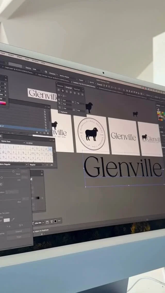This screenshot has width=165, height=293.
Task: Click the Align right icon in the Paragraph panel
Action: [x=67, y=91]
